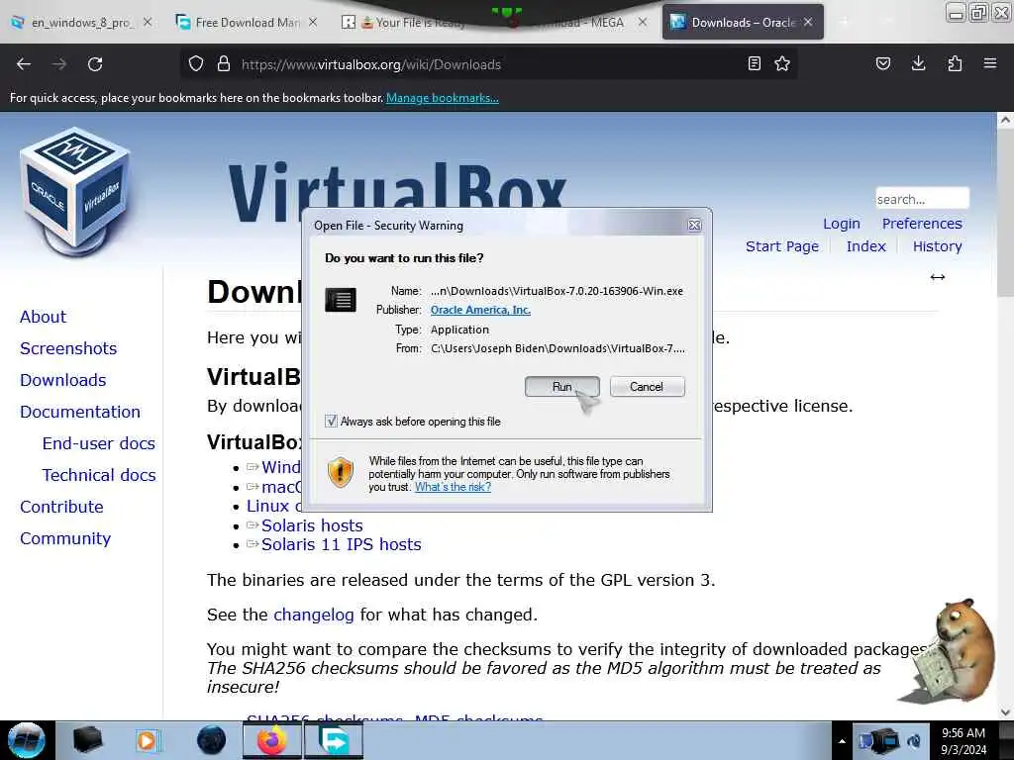Open the Windows Start orb
Screen dimensions: 1014x760
coord(27,740)
